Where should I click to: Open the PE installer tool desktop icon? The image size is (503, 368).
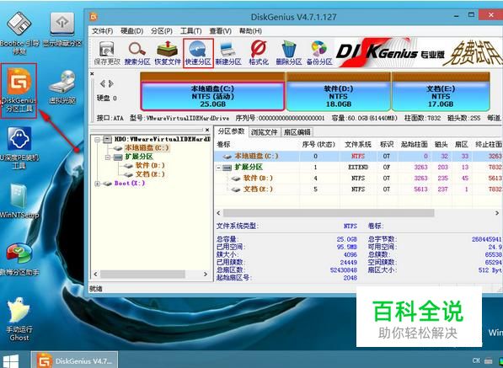[19, 147]
